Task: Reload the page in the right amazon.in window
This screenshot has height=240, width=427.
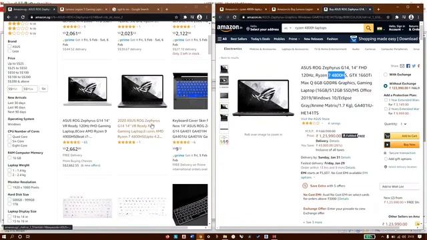Action: click(x=234, y=17)
